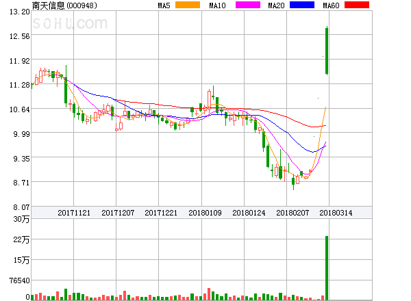Click the 12.56 price axis label
Screen dimensions: 411x301
(20, 36)
